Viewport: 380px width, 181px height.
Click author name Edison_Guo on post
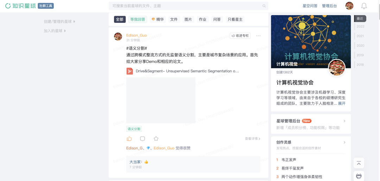[137, 35]
